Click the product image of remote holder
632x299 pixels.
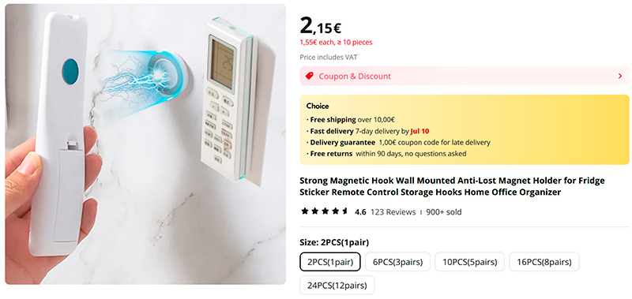click(x=145, y=144)
